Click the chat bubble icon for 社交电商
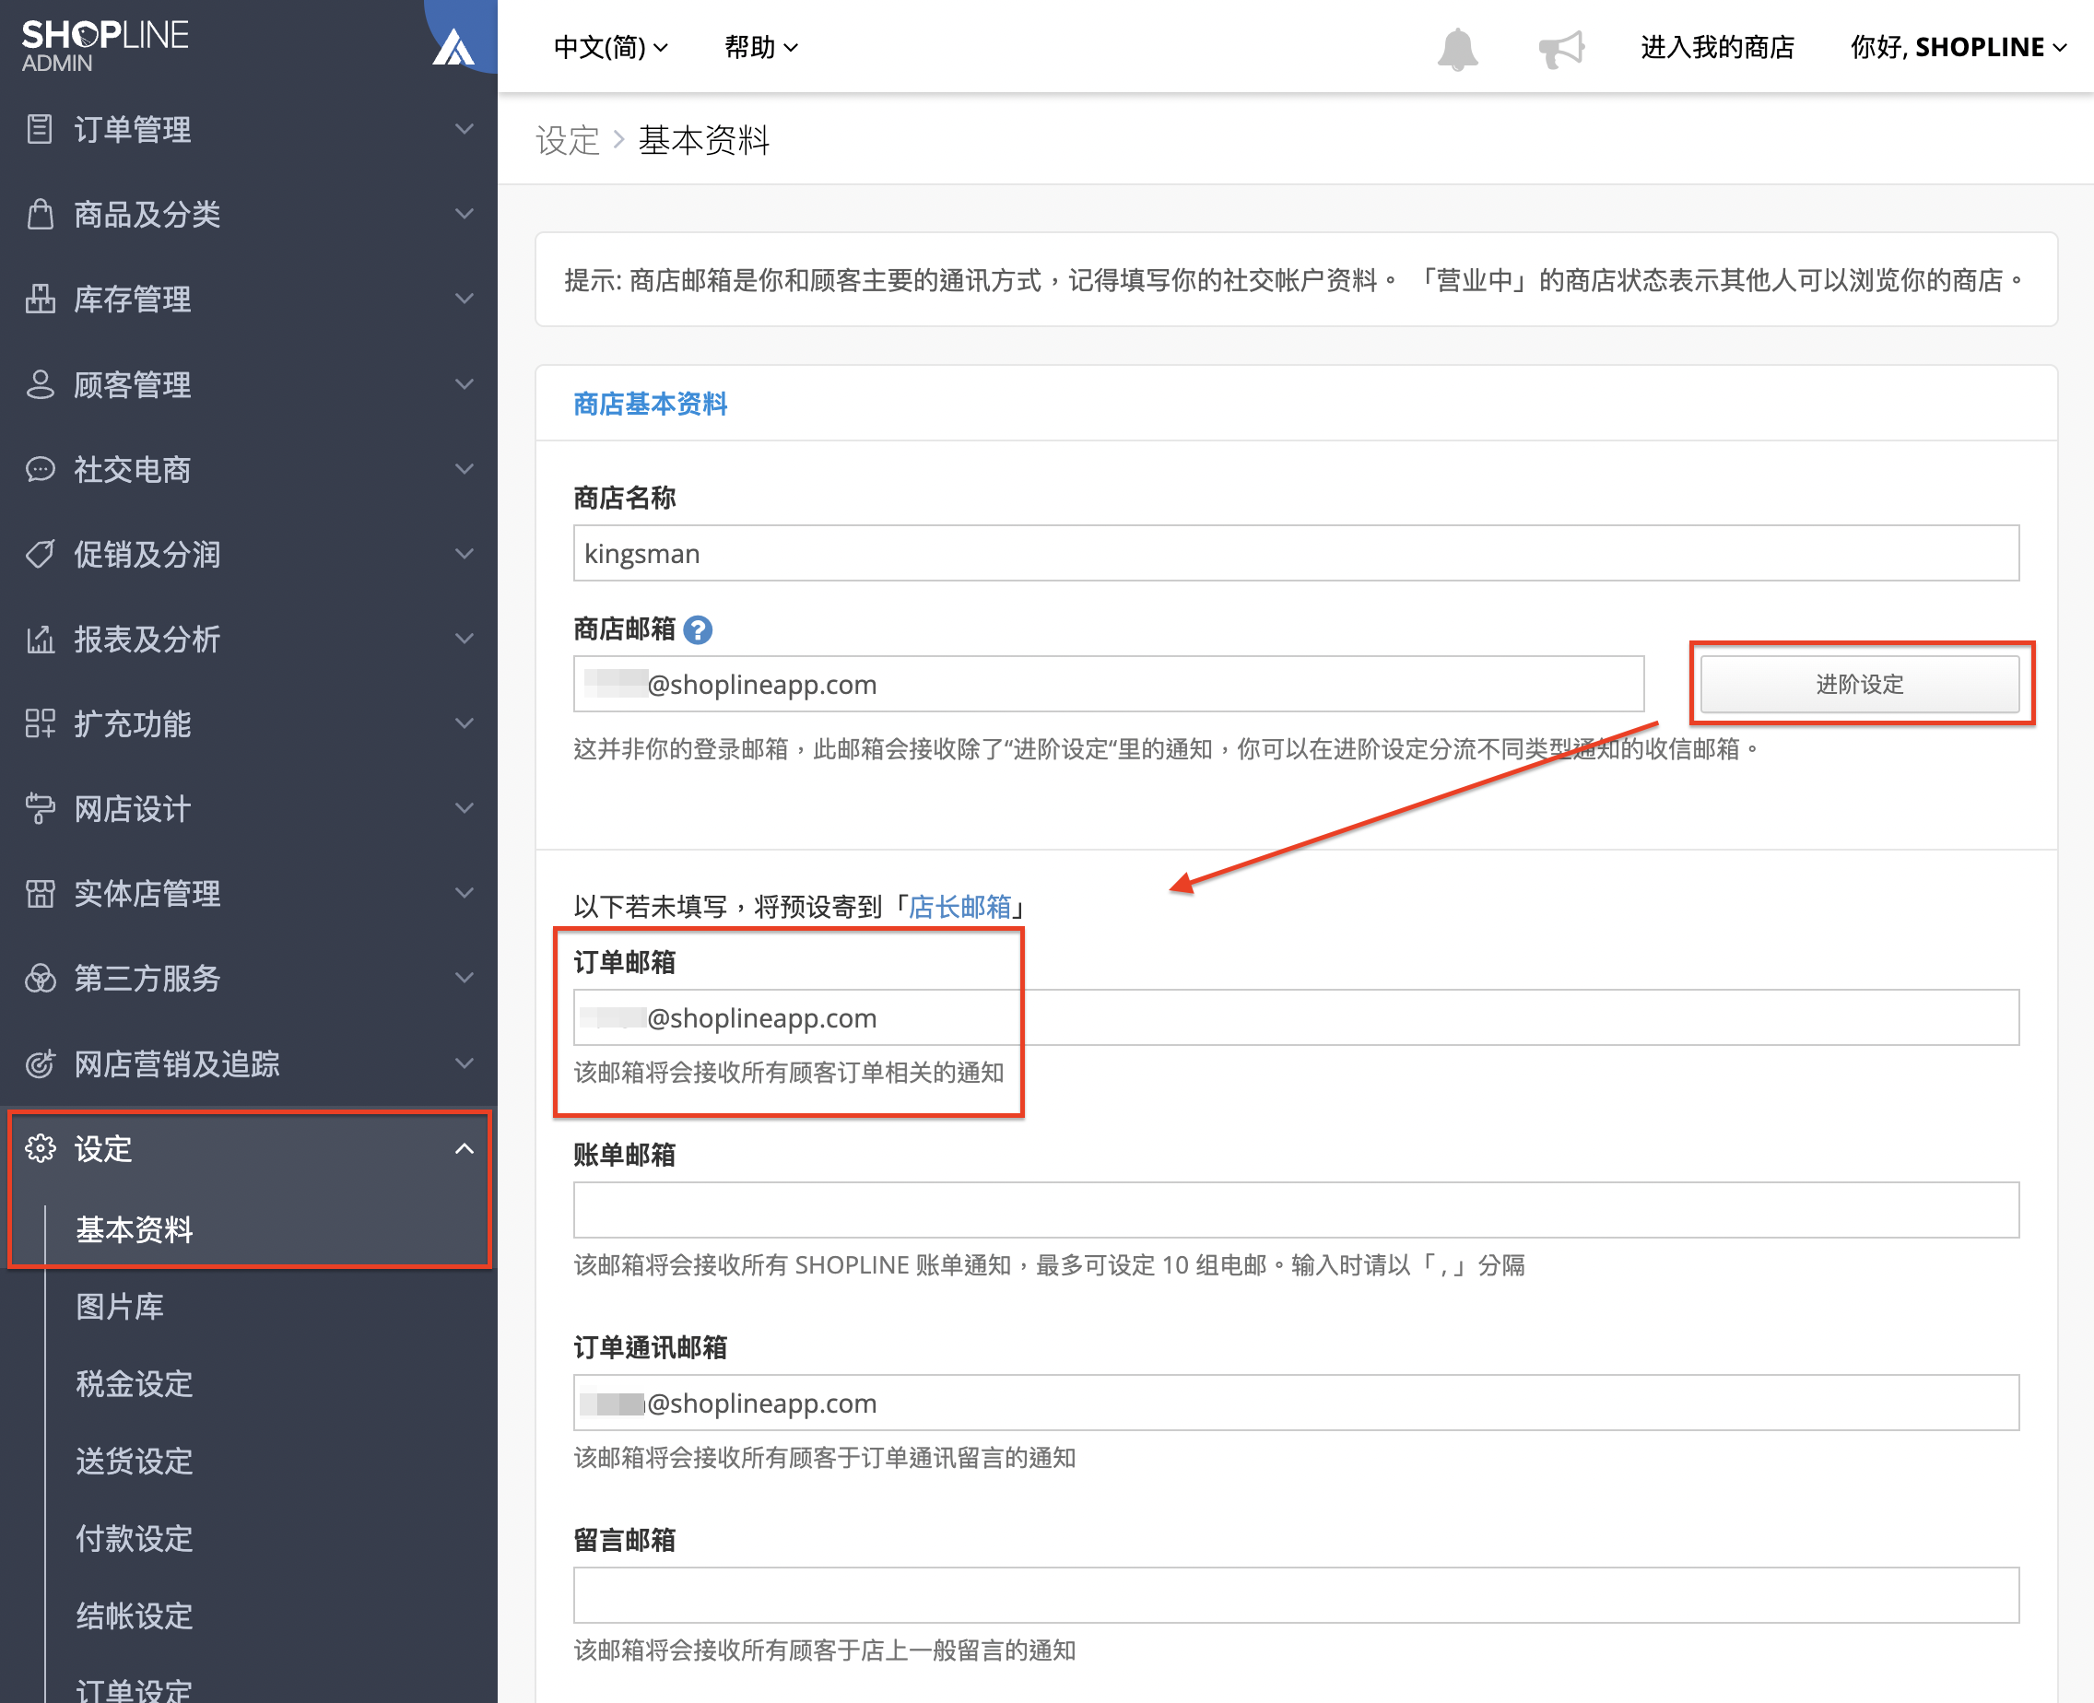This screenshot has height=1703, width=2094. pyautogui.click(x=40, y=468)
